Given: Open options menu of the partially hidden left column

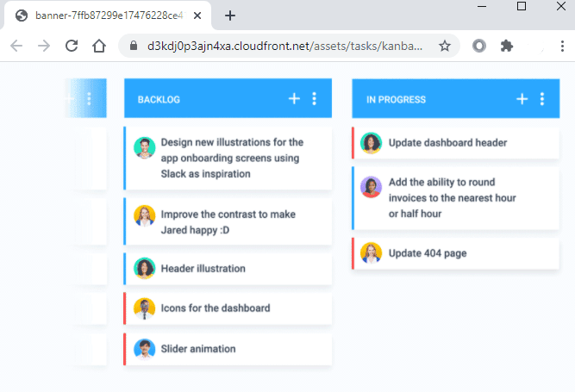Looking at the screenshot, I should pos(89,98).
